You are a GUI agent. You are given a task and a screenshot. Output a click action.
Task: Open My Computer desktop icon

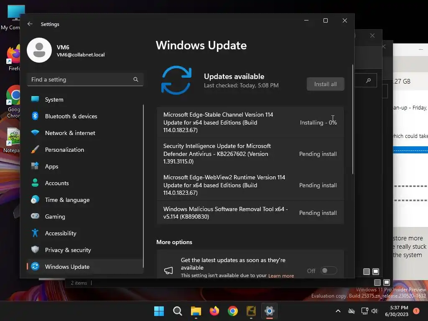click(x=12, y=18)
